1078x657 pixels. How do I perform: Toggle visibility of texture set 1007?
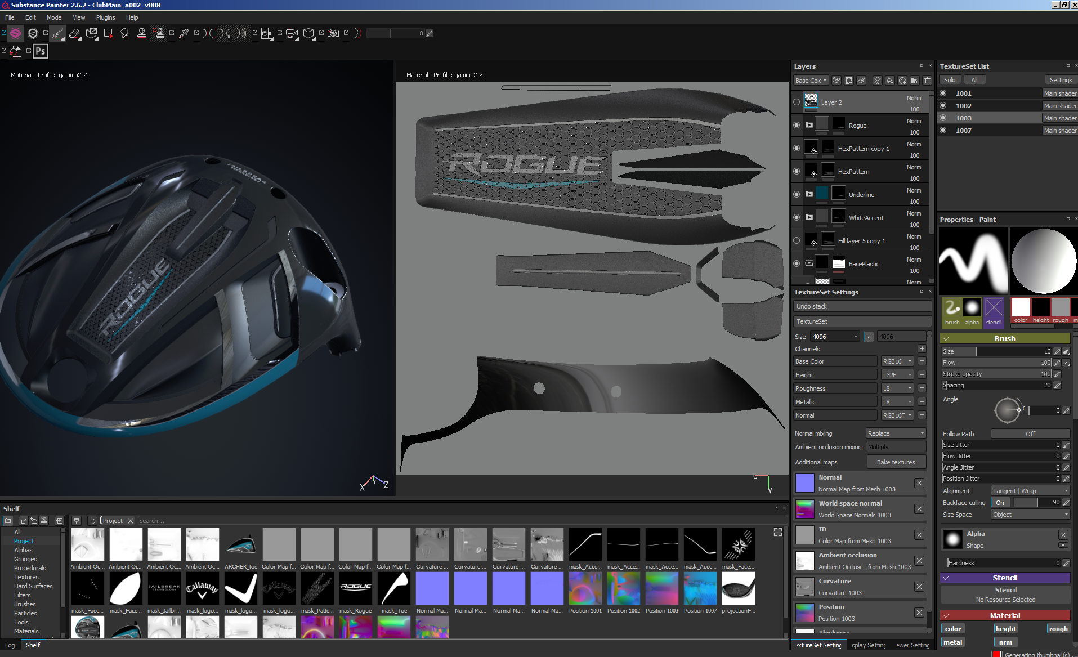(x=943, y=131)
